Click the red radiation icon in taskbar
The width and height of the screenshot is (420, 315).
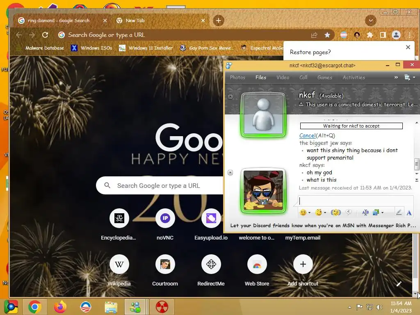[x=162, y=307]
